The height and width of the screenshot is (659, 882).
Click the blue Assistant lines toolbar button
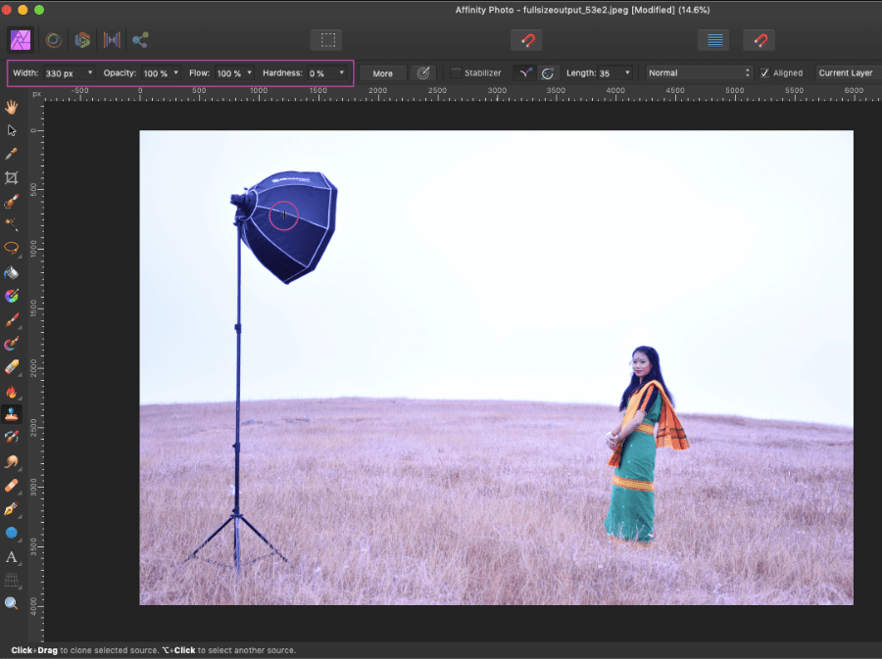click(712, 40)
